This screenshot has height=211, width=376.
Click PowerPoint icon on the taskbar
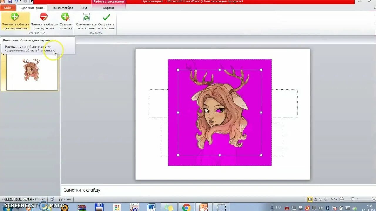[204, 207]
